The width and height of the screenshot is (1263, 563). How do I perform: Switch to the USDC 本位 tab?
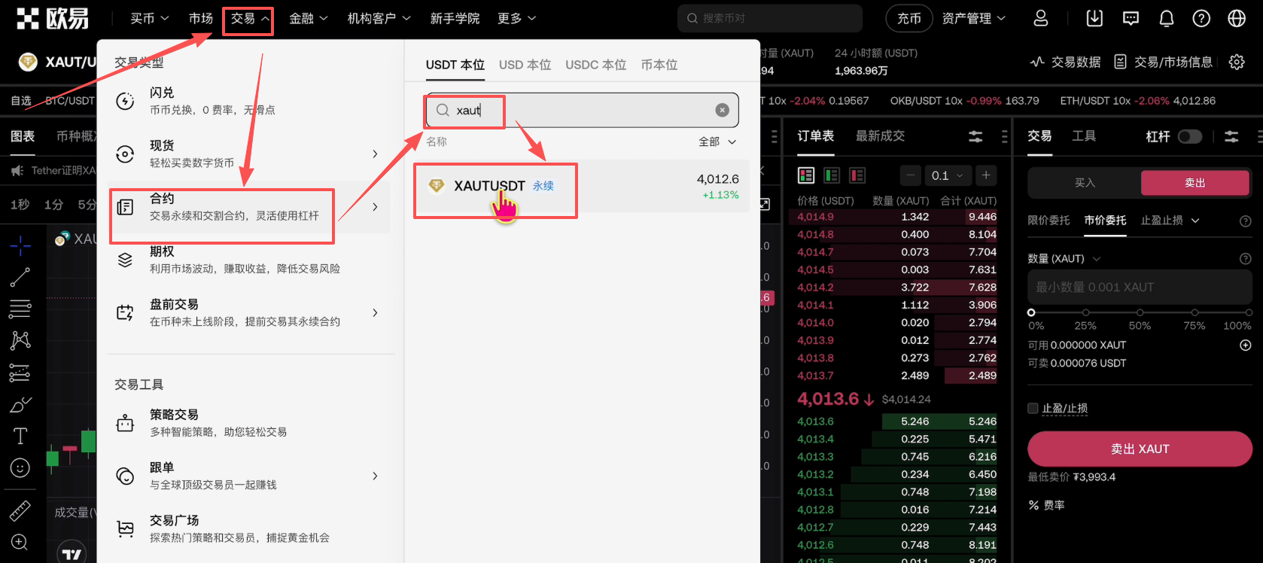[x=595, y=65]
